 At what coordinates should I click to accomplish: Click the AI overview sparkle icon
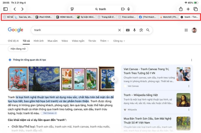pyautogui.click(x=10, y=60)
